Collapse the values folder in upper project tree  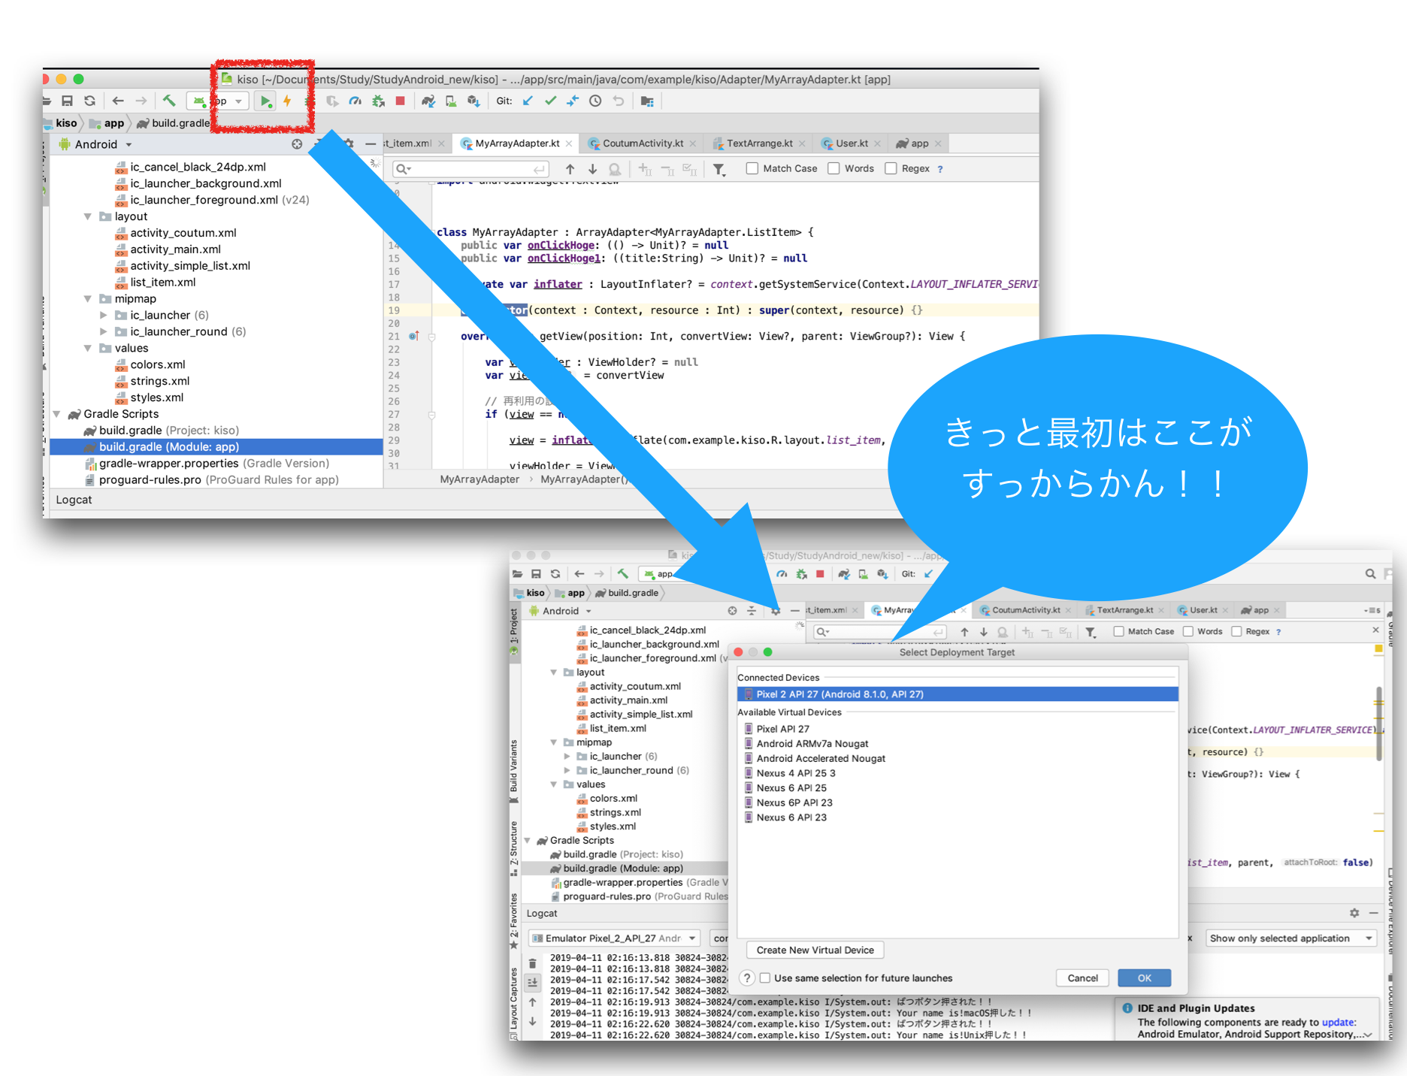pos(88,348)
